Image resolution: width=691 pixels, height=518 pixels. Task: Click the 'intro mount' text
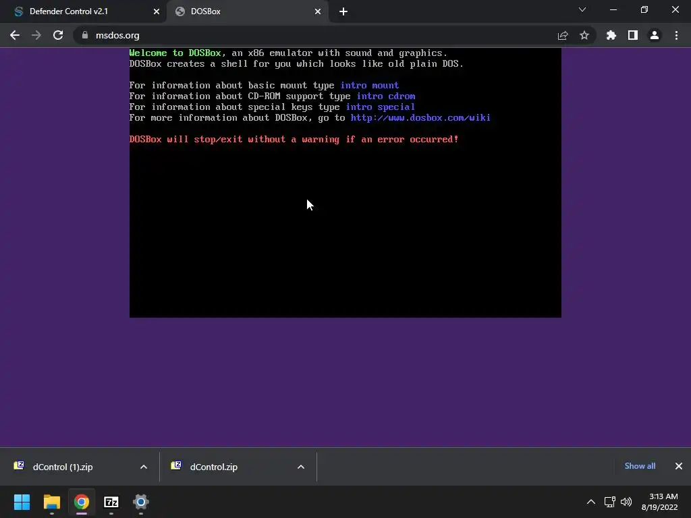[369, 85]
